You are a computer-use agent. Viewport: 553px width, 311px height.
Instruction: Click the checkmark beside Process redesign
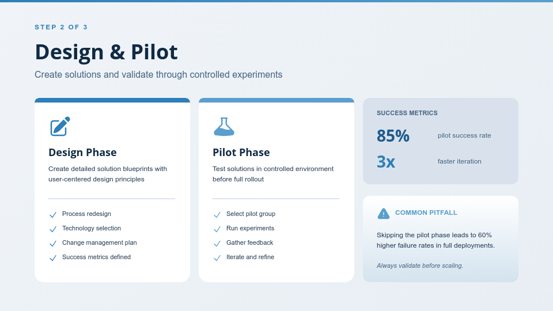53,215
